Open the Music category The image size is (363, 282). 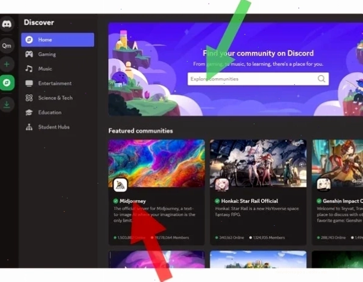point(57,69)
